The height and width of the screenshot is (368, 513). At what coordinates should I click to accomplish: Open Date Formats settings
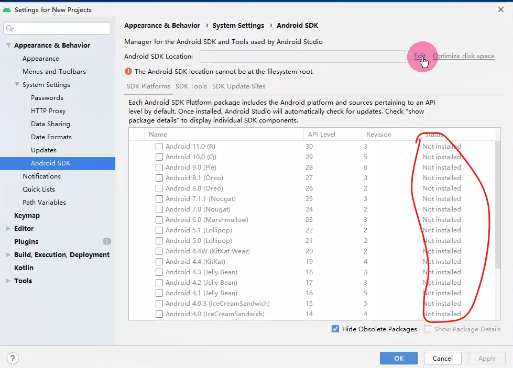coord(51,137)
